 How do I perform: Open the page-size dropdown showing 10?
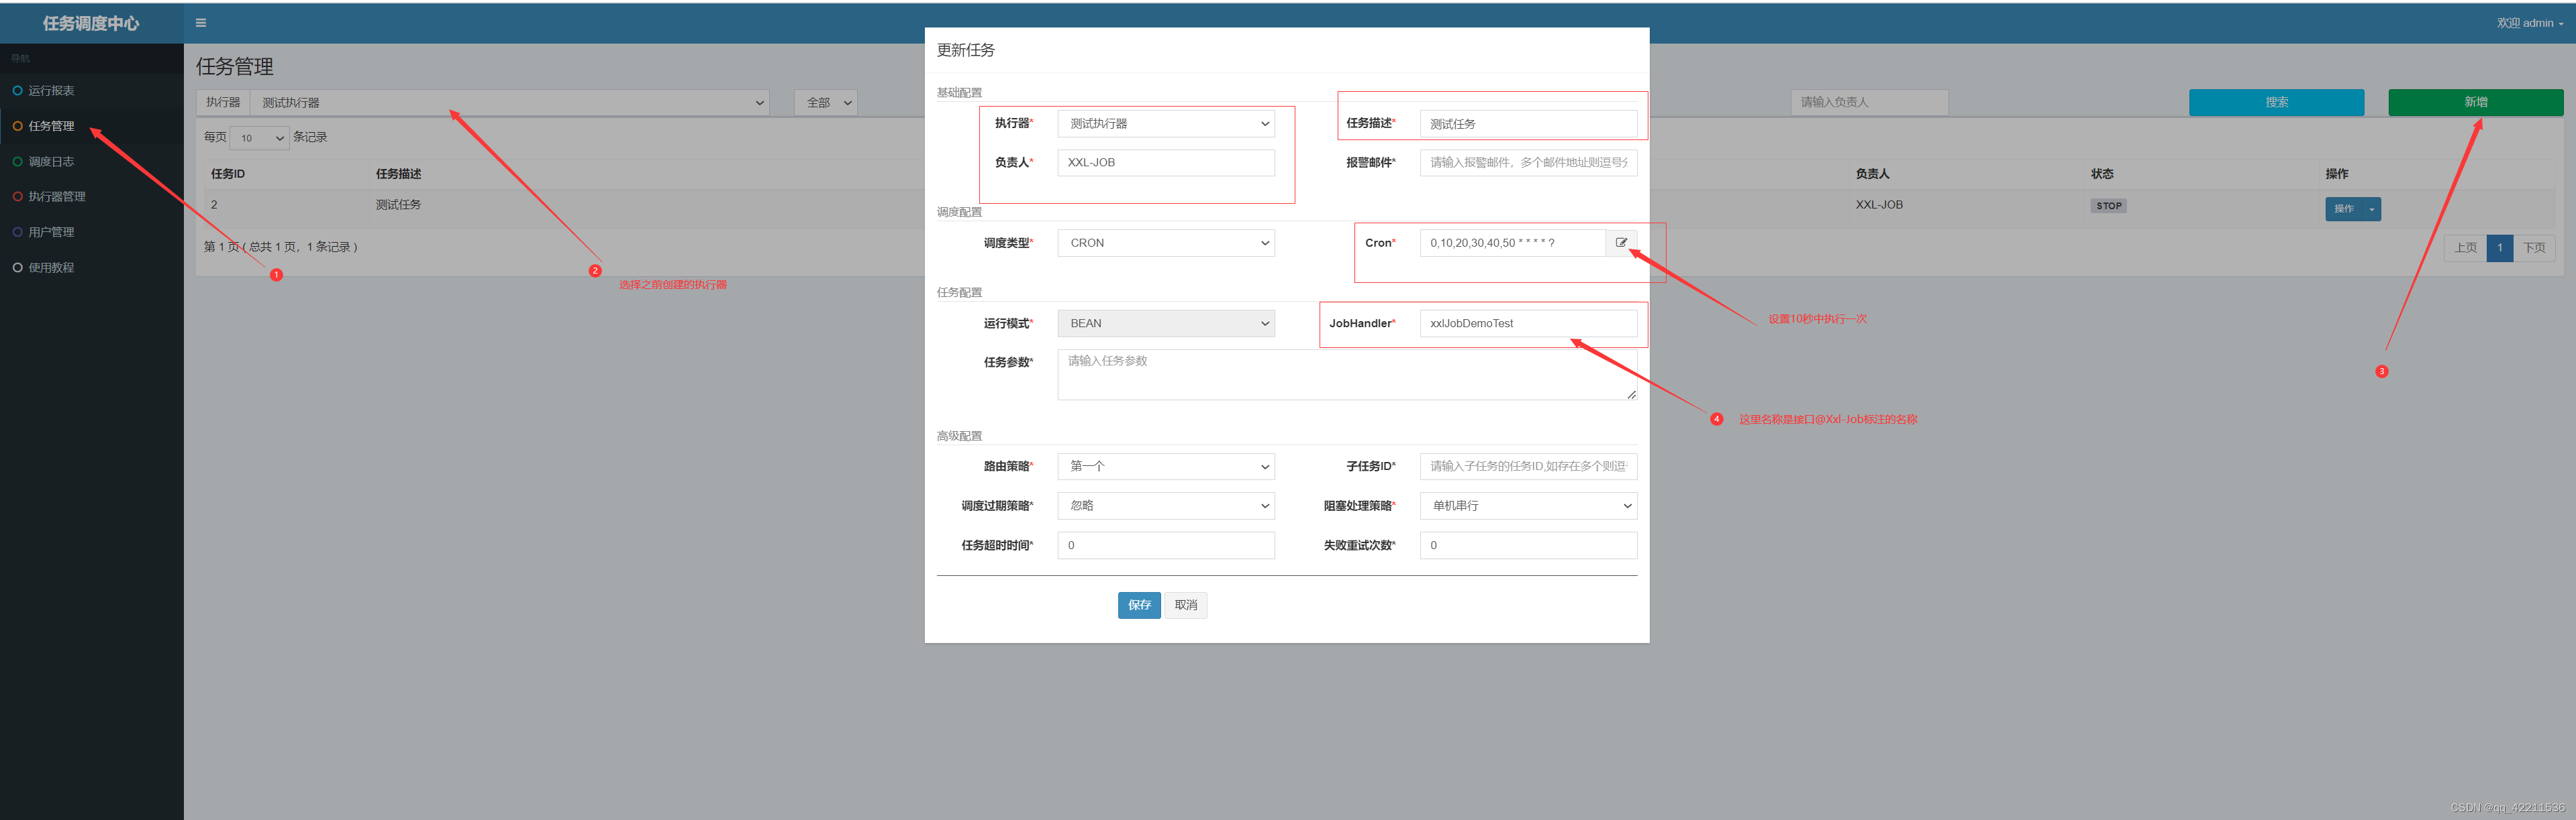[x=260, y=138]
